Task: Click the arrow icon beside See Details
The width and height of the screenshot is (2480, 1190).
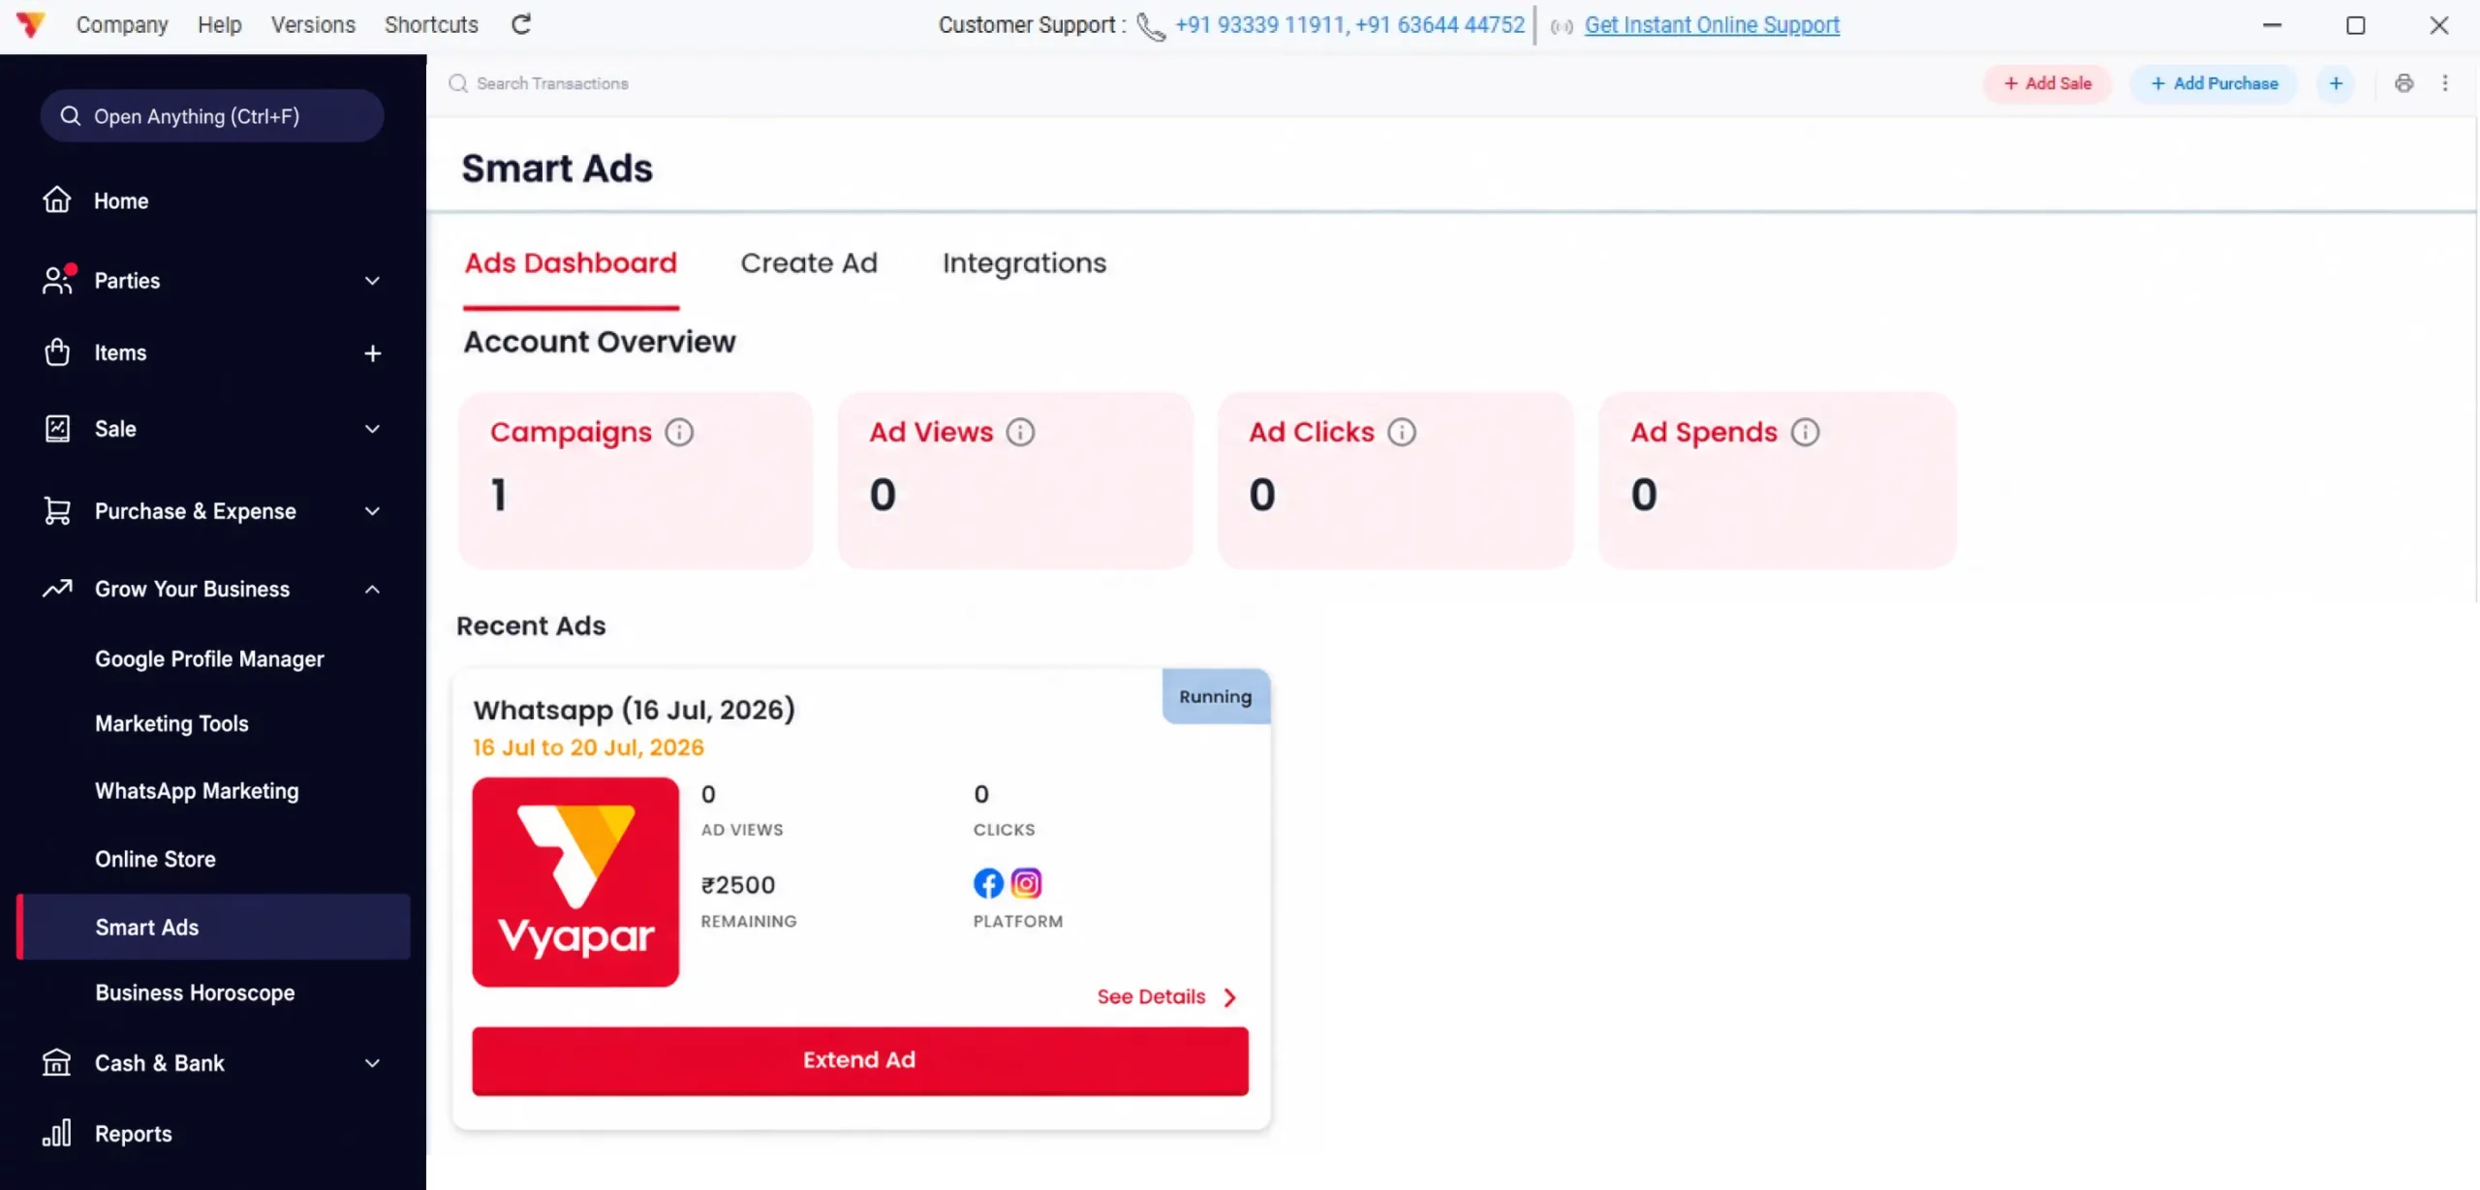Action: (1229, 997)
